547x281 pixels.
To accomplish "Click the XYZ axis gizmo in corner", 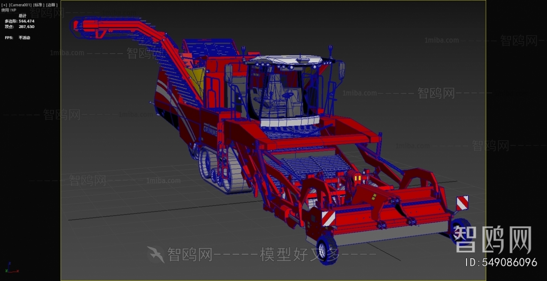I will [11, 268].
